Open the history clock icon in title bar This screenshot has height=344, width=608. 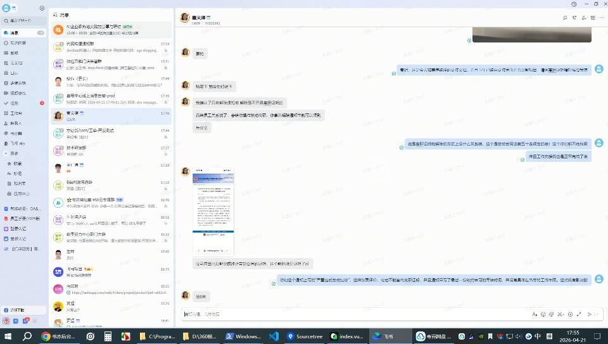(574, 4)
